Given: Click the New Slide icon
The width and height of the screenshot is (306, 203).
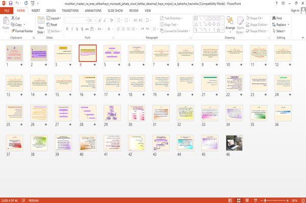Looking at the screenshot, I should click(x=41, y=20).
